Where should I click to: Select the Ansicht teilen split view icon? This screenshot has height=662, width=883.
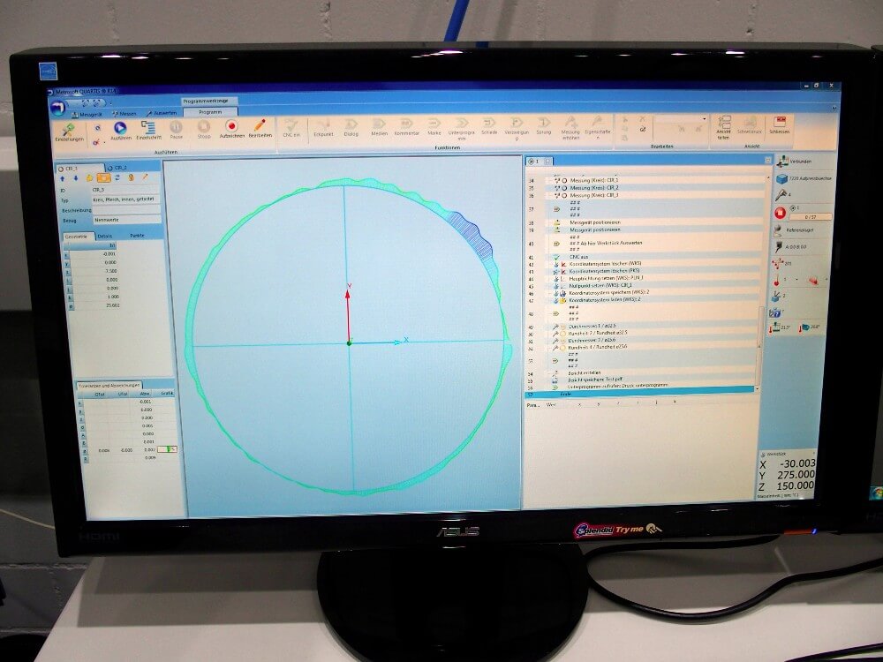(x=723, y=125)
